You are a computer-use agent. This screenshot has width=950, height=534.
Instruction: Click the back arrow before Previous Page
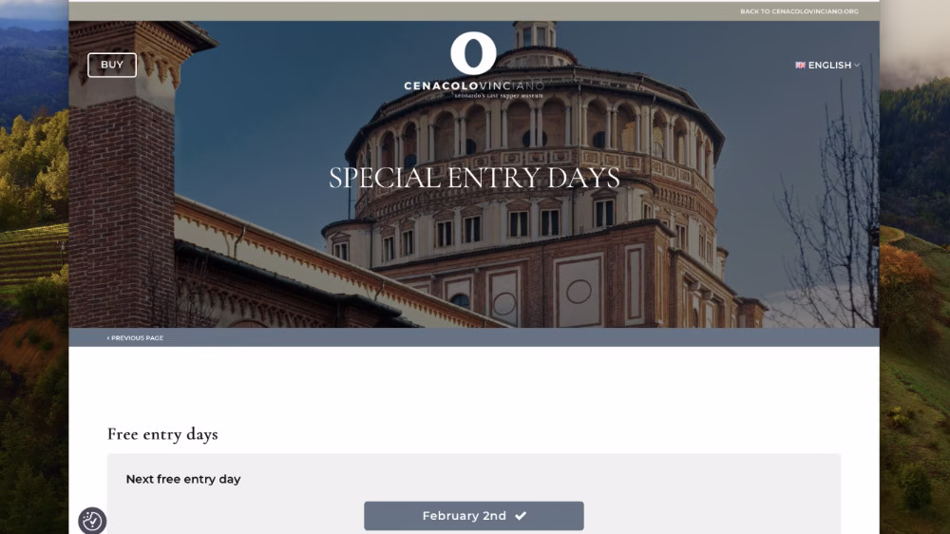coord(108,338)
